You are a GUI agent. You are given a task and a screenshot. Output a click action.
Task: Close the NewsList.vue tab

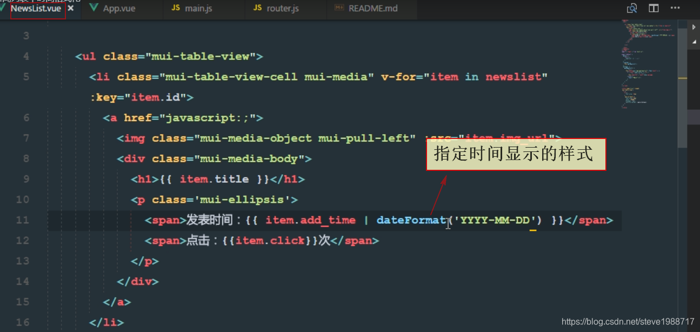point(71,9)
